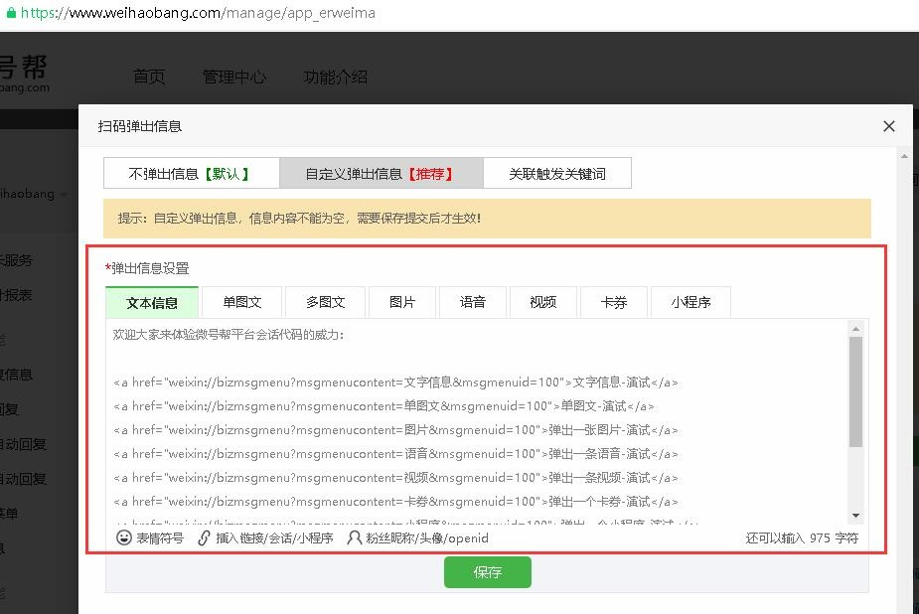
Task: Click 插入链接/会话/小程序 link
Action: tap(274, 537)
